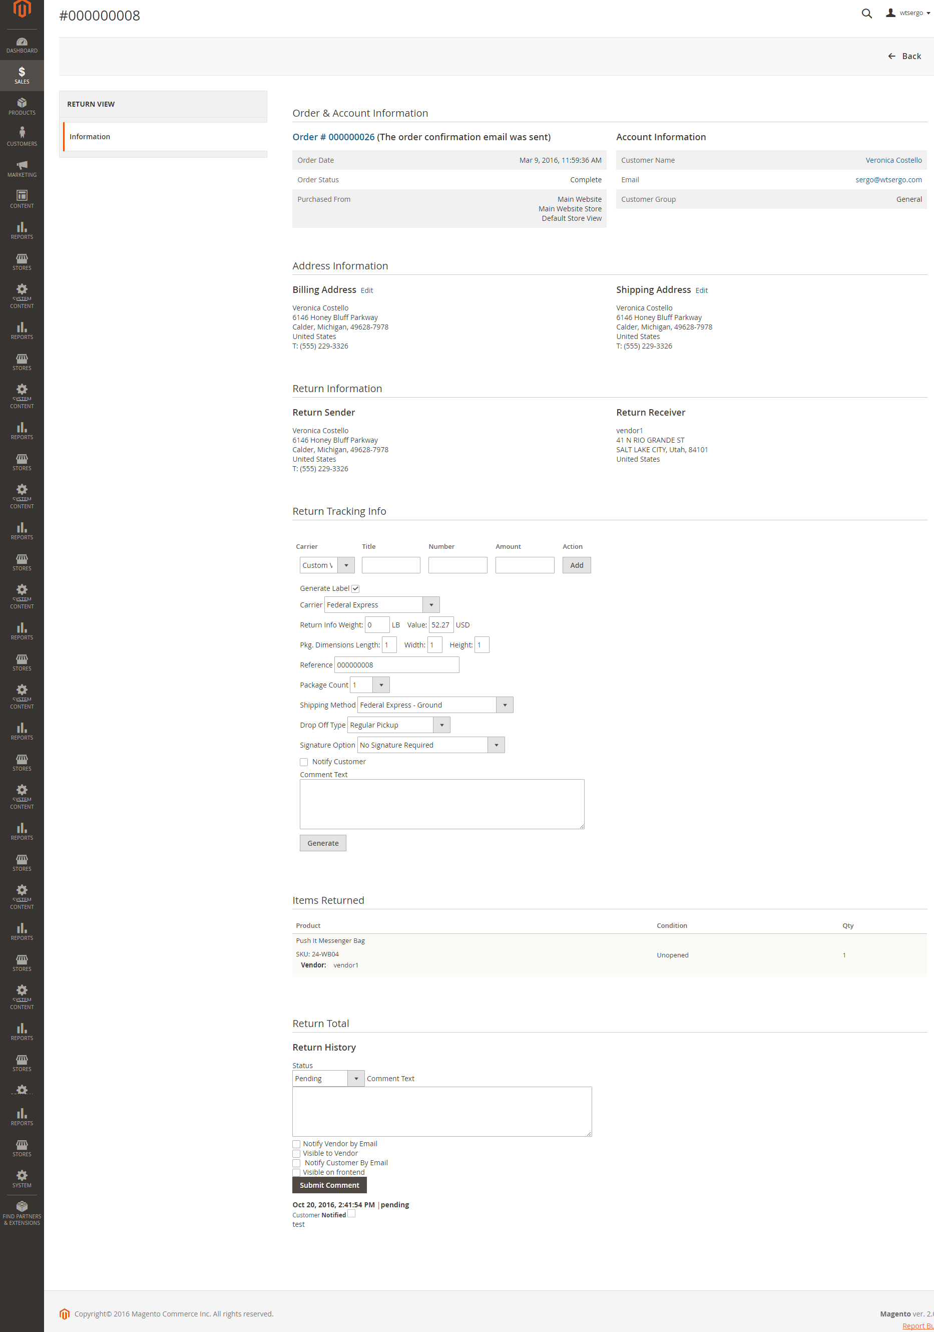Open the Products box icon
The image size is (934, 1332).
pos(22,107)
